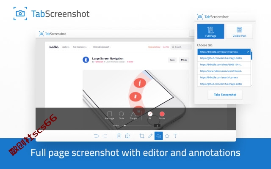Pick the Circle shape

click(x=122, y=115)
